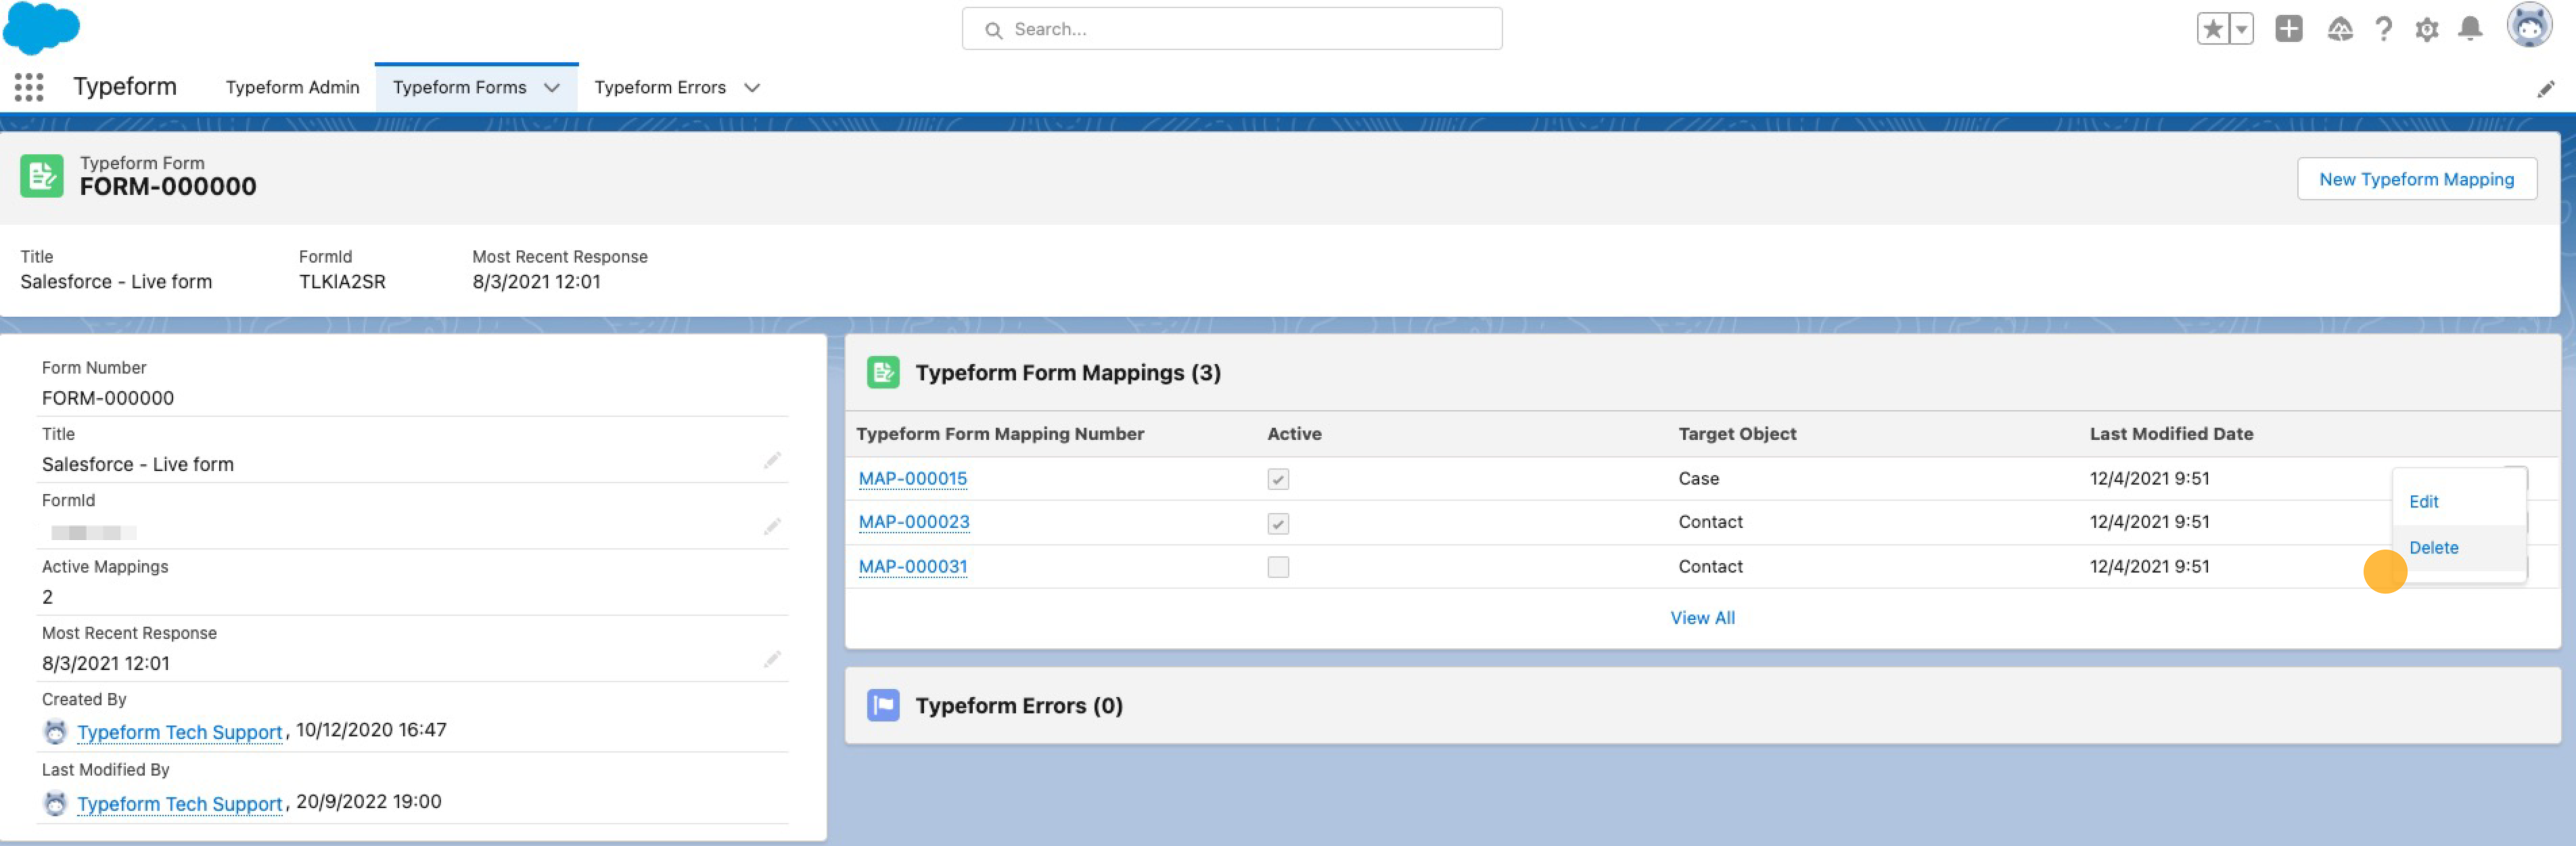Click Contact target object cell for MAP-000031
Image resolution: width=2576 pixels, height=846 pixels.
coord(1710,566)
